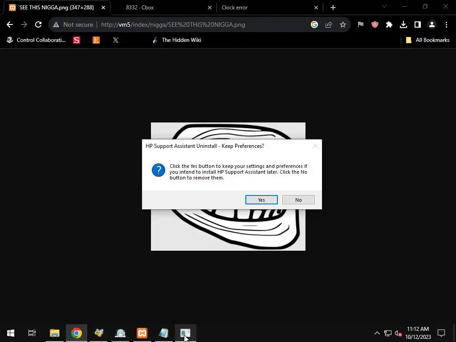Click the URL address field
This screenshot has height=342, width=456.
point(173,25)
